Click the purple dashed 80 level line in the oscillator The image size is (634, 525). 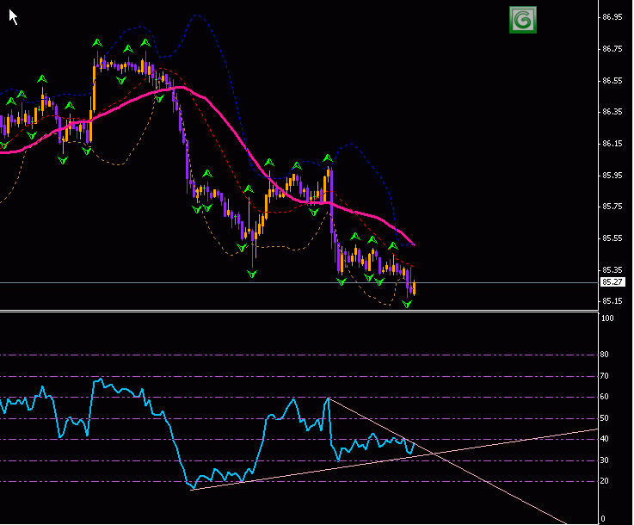click(258, 355)
